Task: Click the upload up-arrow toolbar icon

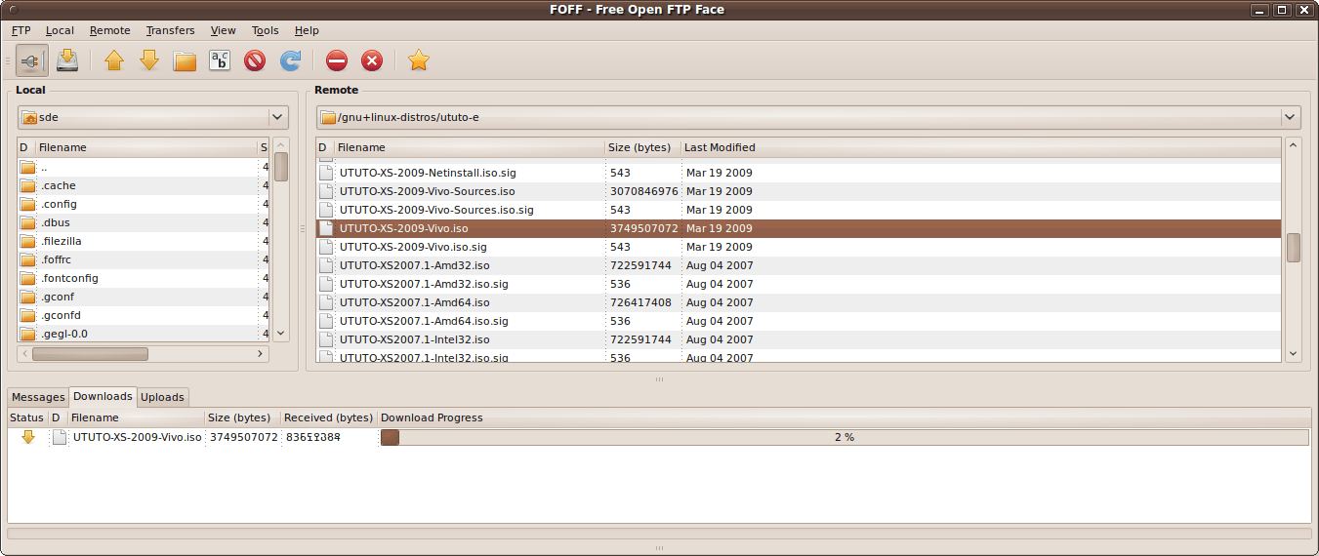Action: 114,60
